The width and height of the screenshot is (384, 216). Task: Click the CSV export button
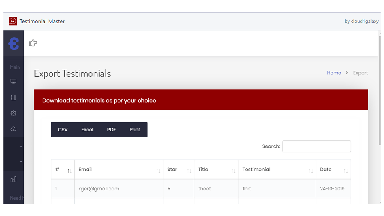63,129
